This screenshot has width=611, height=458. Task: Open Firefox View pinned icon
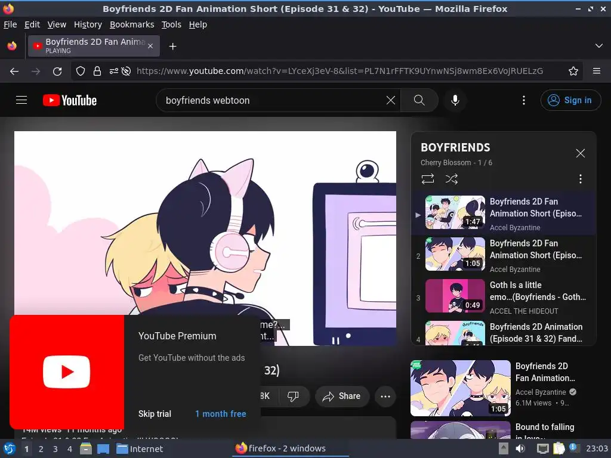12,46
